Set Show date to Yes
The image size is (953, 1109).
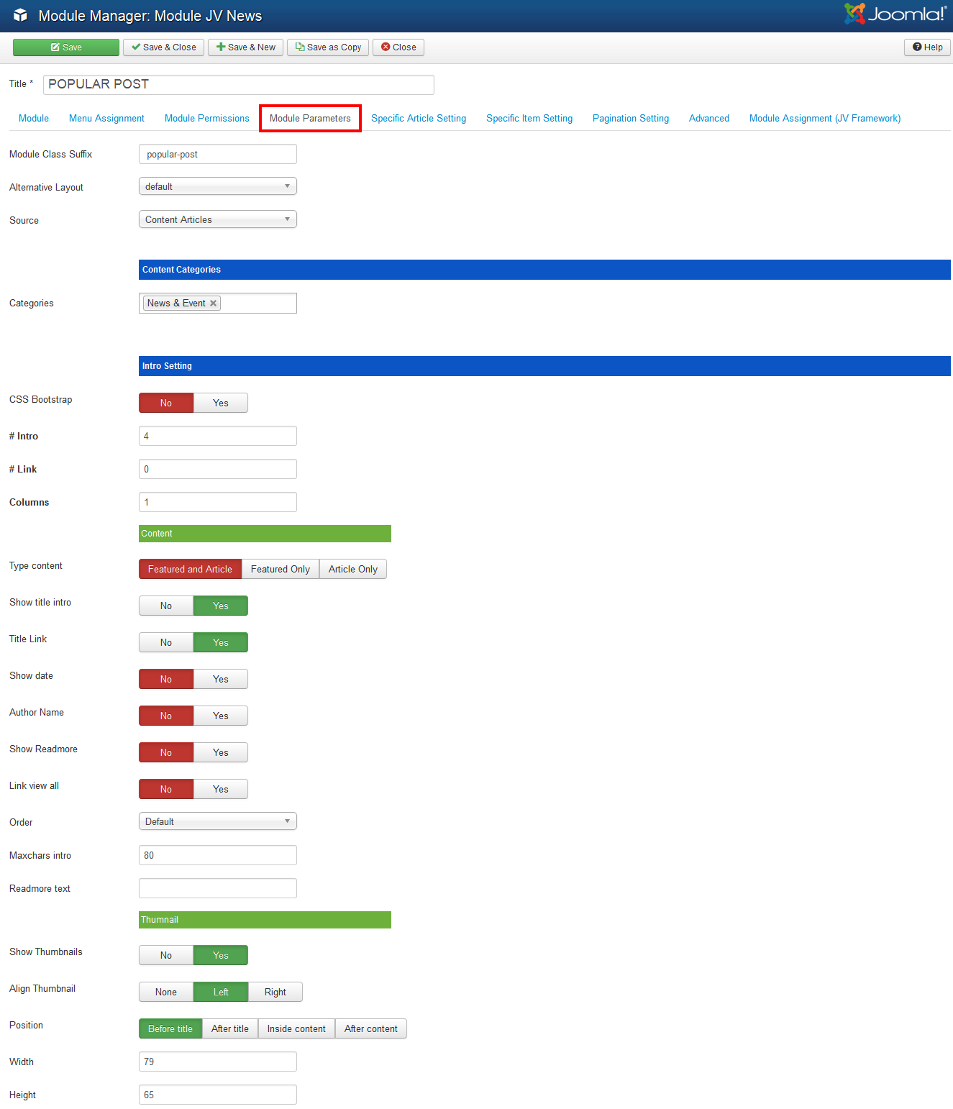pyautogui.click(x=220, y=680)
